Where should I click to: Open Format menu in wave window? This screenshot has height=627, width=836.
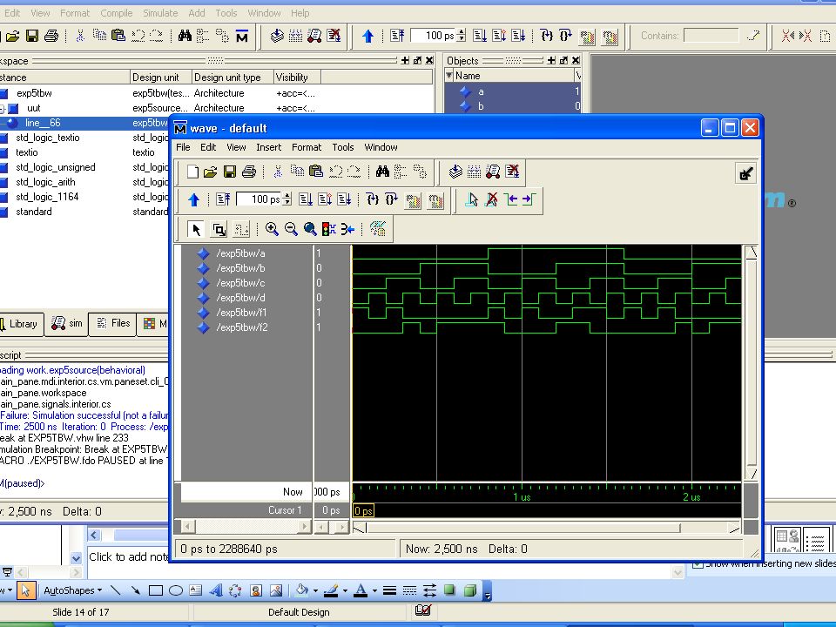(x=307, y=147)
